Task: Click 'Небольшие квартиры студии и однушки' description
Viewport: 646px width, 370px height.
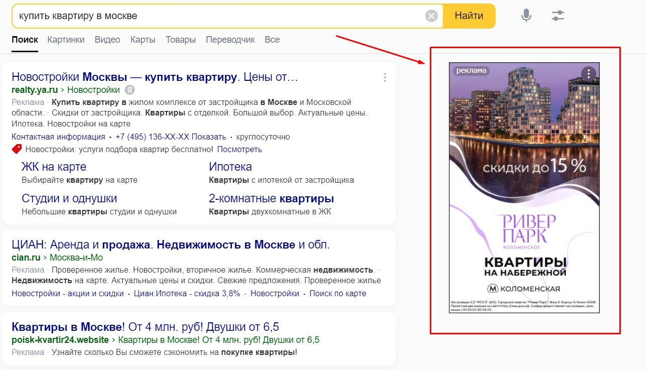Action: [x=99, y=211]
